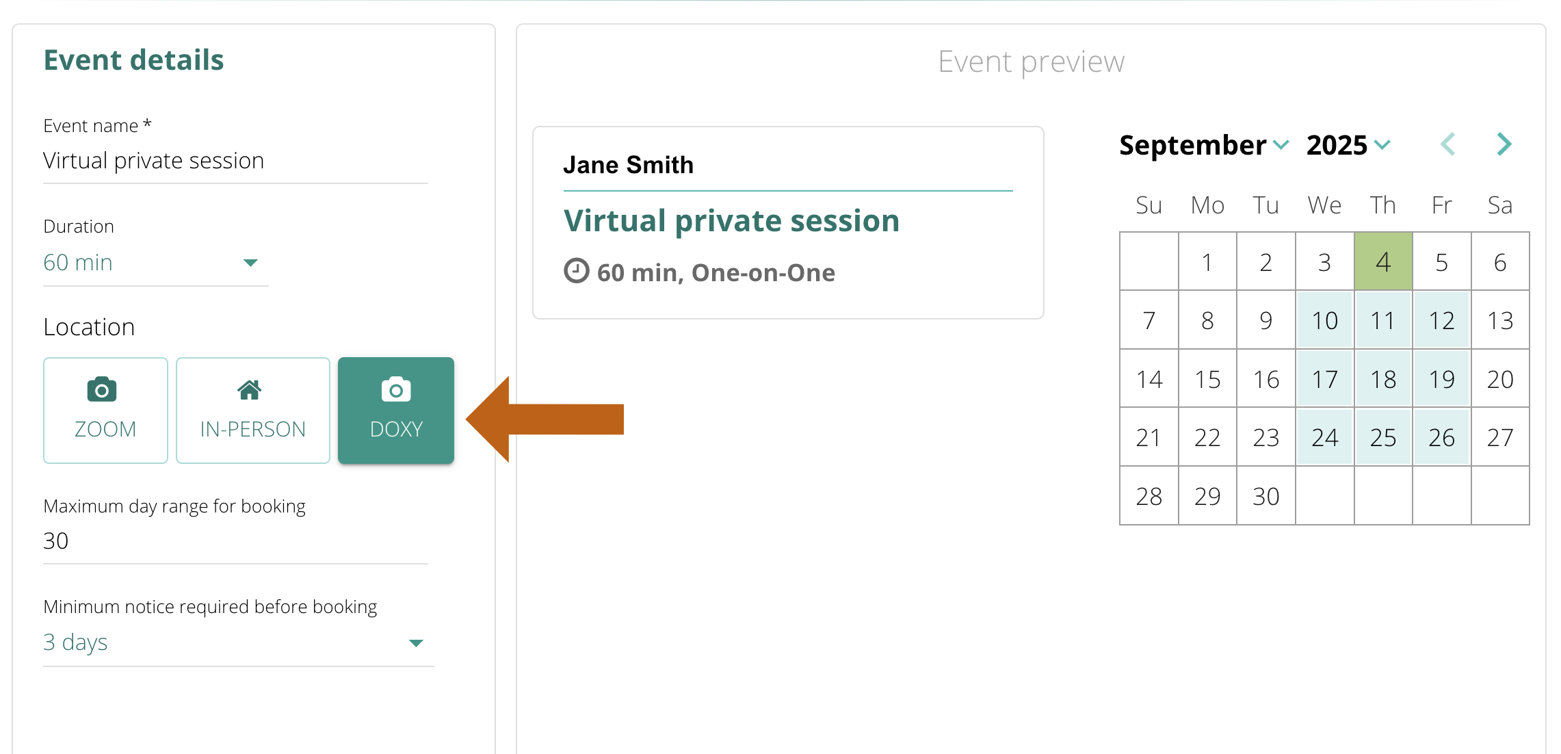Go to previous month with left chevron
This screenshot has height=754, width=1561.
click(x=1447, y=144)
